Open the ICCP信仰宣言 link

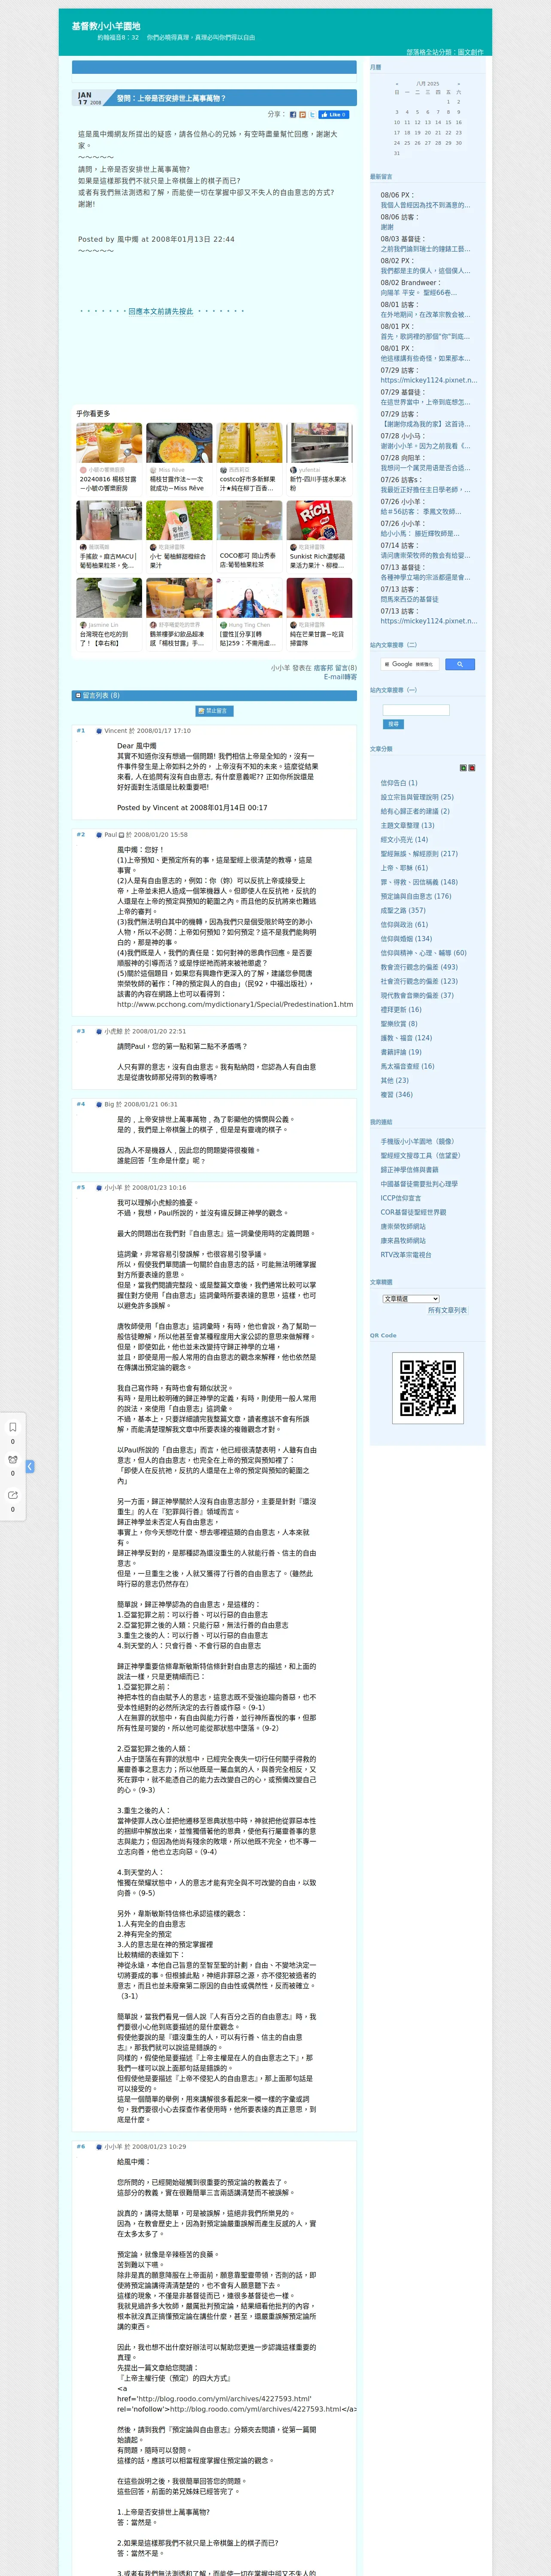(400, 1198)
